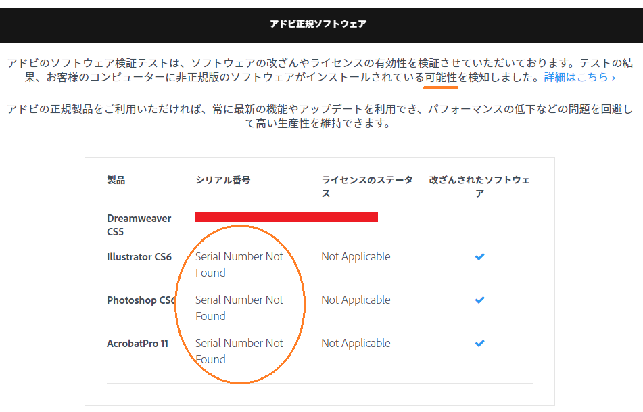The height and width of the screenshot is (412, 643).
Task: Select the Dreamweaver CS5 product name
Action: pyautogui.click(x=139, y=225)
